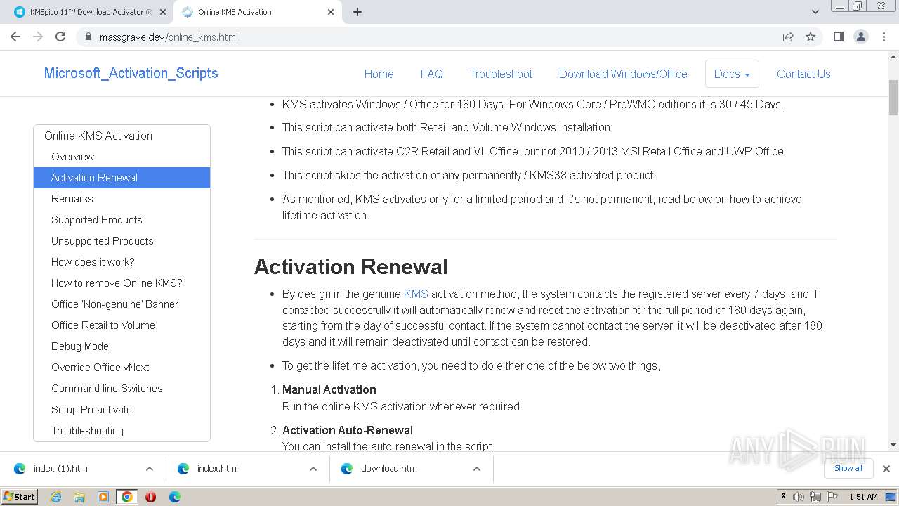
Task: Open the media player taskbar icon
Action: coord(103,497)
